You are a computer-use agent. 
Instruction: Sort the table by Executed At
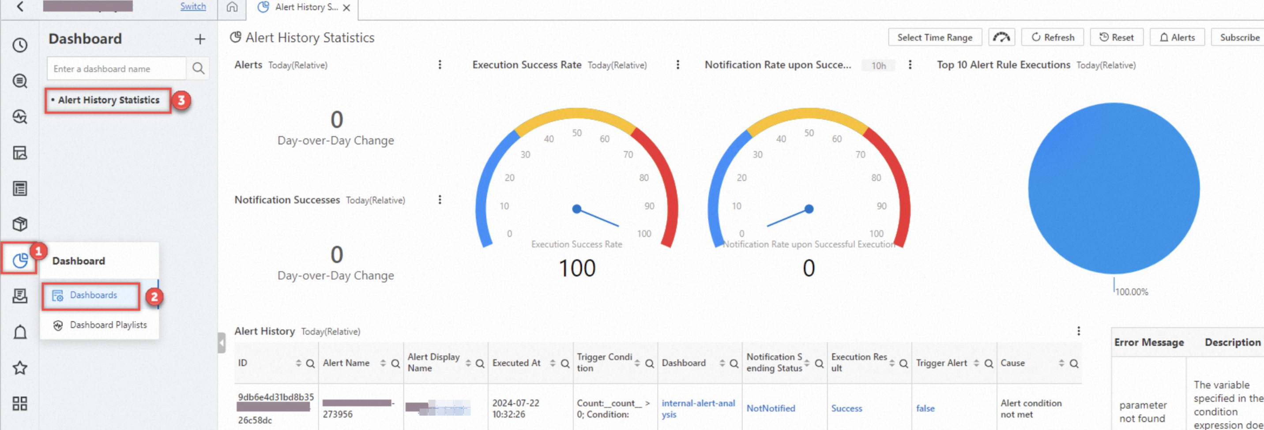553,363
